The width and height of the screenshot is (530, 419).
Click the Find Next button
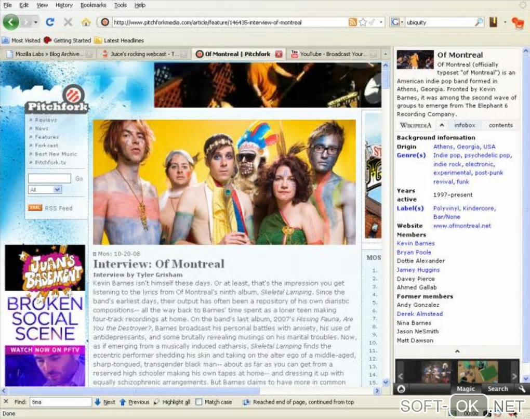[x=105, y=402]
